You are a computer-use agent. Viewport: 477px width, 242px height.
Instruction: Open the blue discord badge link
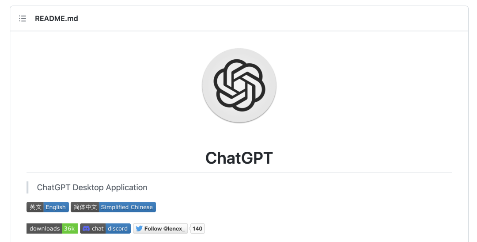[118, 229]
